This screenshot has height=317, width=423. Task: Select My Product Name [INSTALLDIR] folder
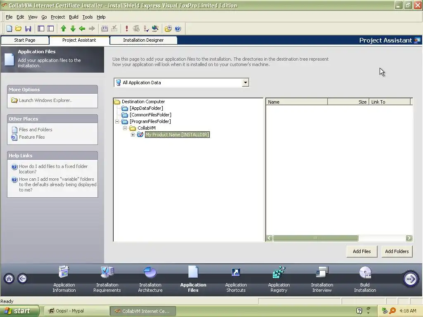coord(177,135)
